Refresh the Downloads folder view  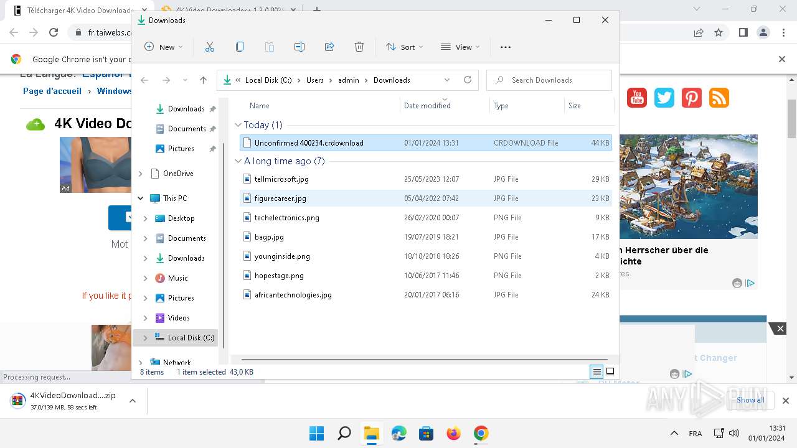pos(468,80)
